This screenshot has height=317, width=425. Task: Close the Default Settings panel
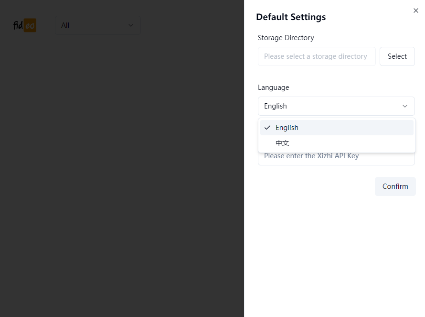click(x=415, y=11)
